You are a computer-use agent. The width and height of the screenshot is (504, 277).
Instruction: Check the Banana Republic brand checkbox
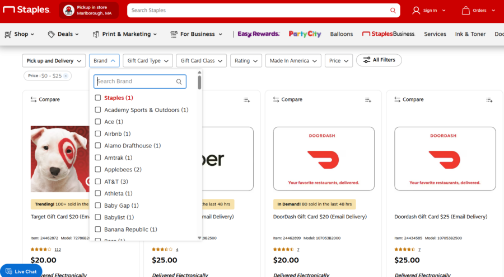click(x=97, y=229)
